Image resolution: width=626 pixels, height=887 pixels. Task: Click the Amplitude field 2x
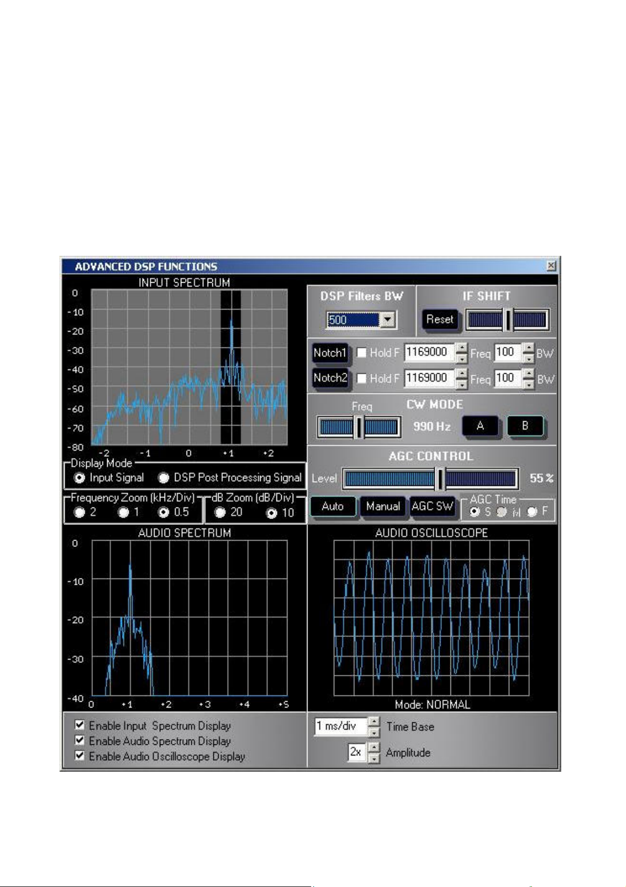[x=357, y=752]
